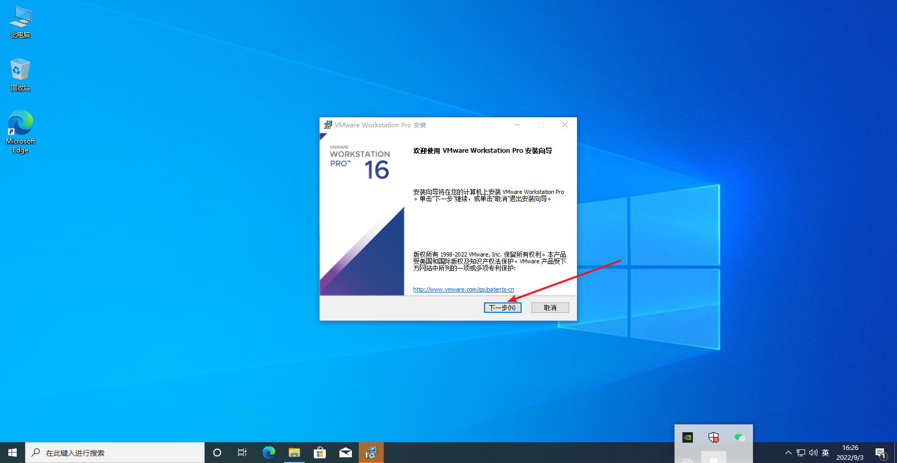This screenshot has width=897, height=463.
Task: Open the clock showing 16:26 2022/9/3
Action: tap(850, 453)
